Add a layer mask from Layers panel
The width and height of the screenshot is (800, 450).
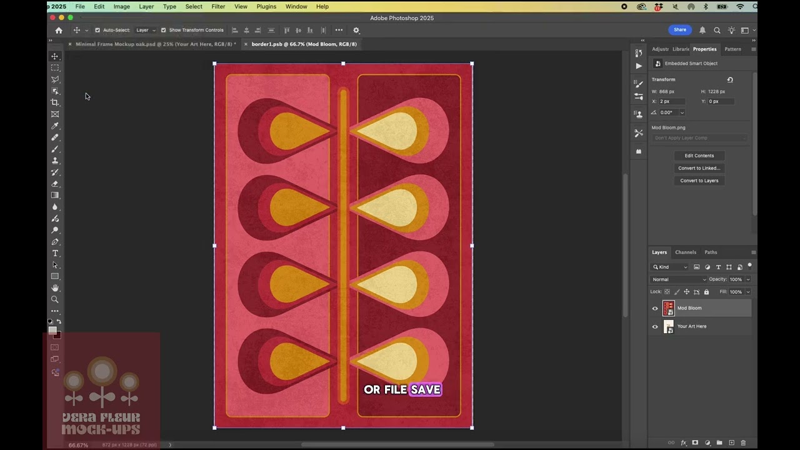[695, 442]
